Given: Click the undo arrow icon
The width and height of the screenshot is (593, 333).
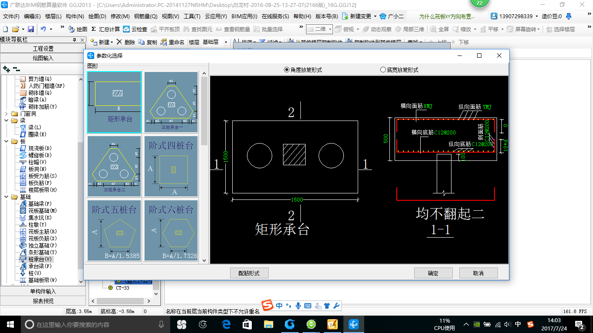Looking at the screenshot, I should 43,29.
